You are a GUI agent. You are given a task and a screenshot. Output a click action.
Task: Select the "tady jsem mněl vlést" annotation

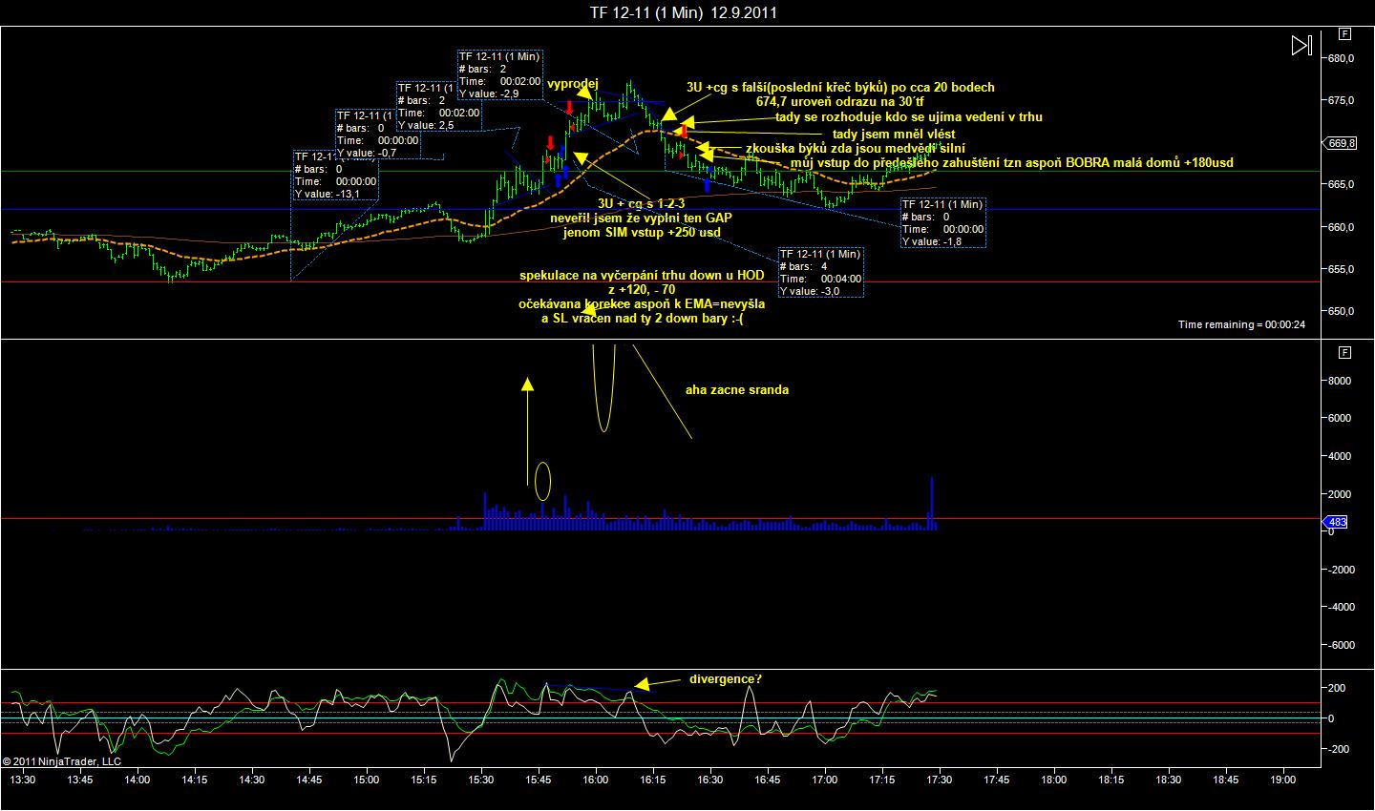[894, 135]
